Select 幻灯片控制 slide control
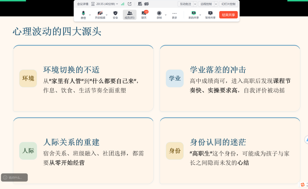Viewport: 308px width, 189px height. (x=228, y=4)
